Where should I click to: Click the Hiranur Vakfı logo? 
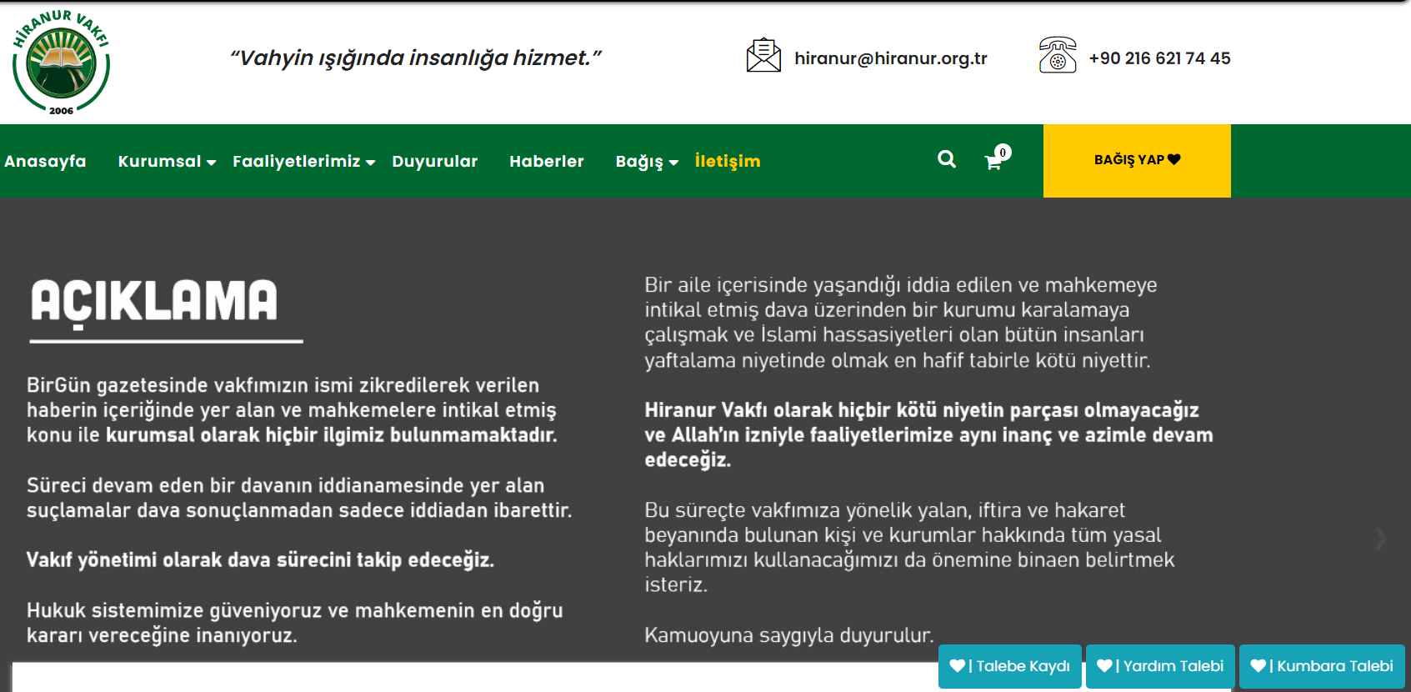pyautogui.click(x=61, y=63)
